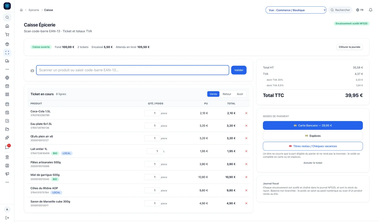
Task: Remove the Coca-Cola 1.5L line
Action: tap(246, 113)
